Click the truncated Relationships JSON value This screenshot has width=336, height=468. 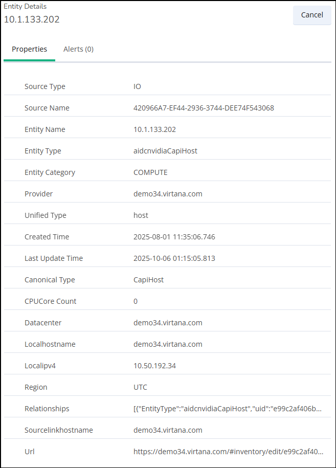(228, 409)
